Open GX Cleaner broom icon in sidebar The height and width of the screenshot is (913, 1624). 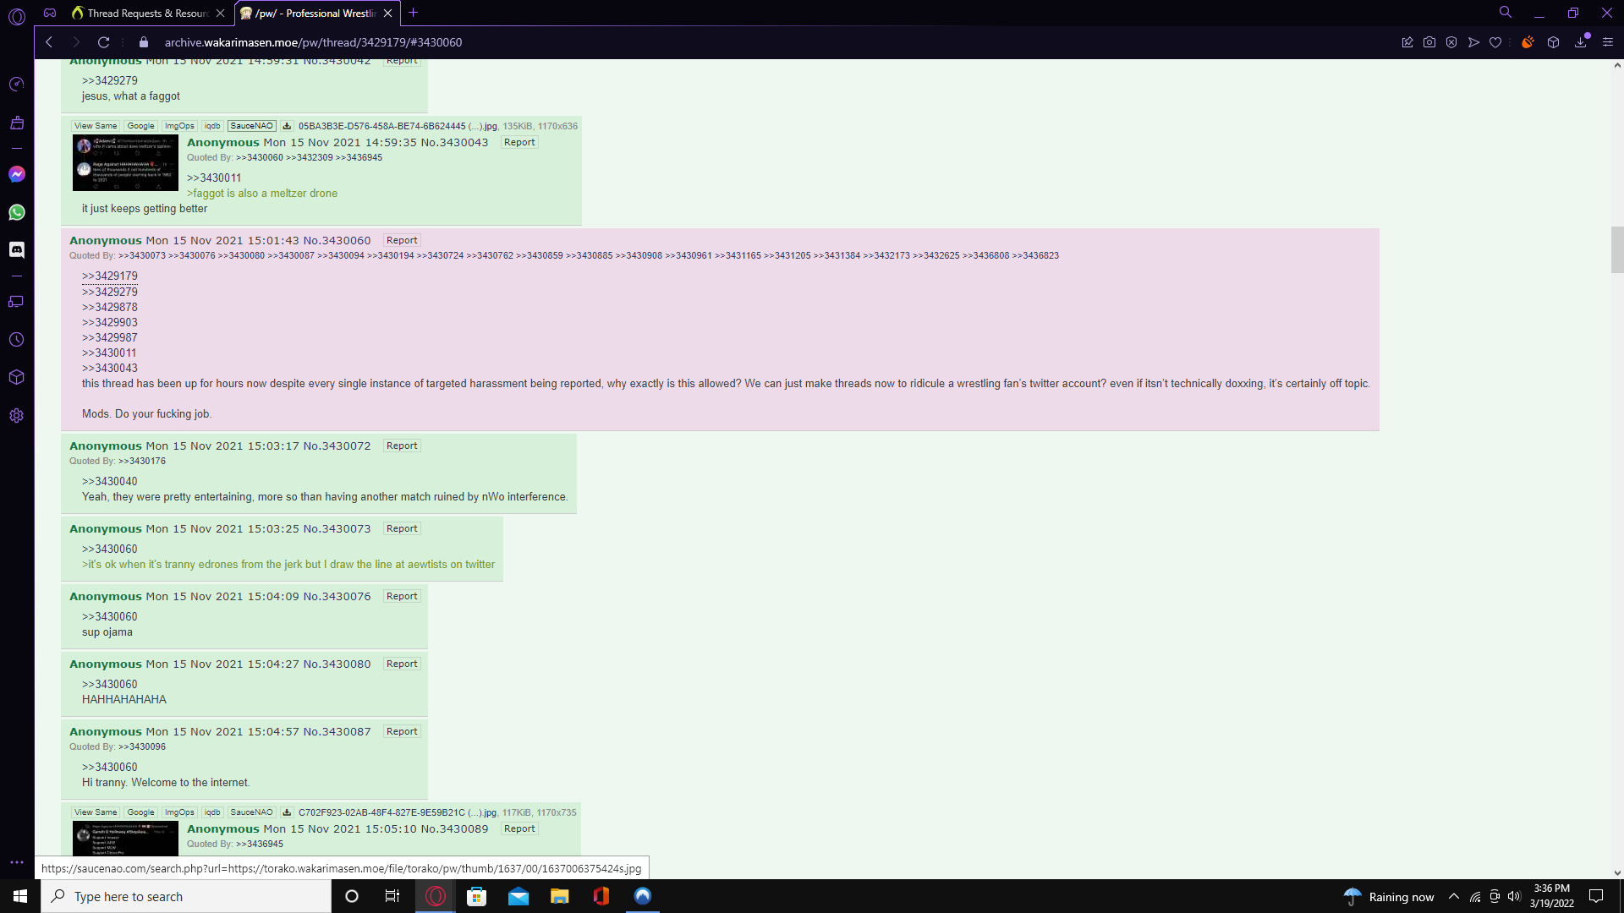tap(16, 123)
